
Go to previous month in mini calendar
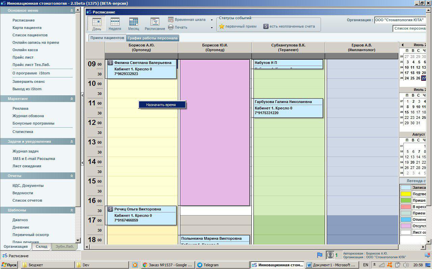tap(402, 45)
